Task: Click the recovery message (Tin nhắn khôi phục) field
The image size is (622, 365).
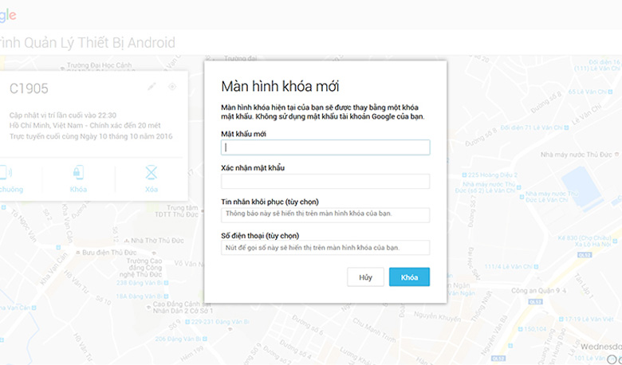Action: tap(325, 214)
